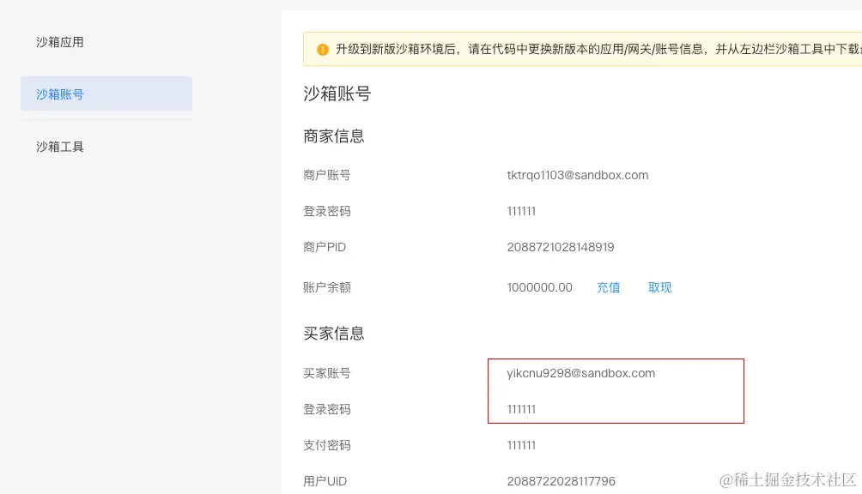The height and width of the screenshot is (494, 862).
Task: Click the upgrade notice text about the new sandbox environment
Action: click(598, 50)
